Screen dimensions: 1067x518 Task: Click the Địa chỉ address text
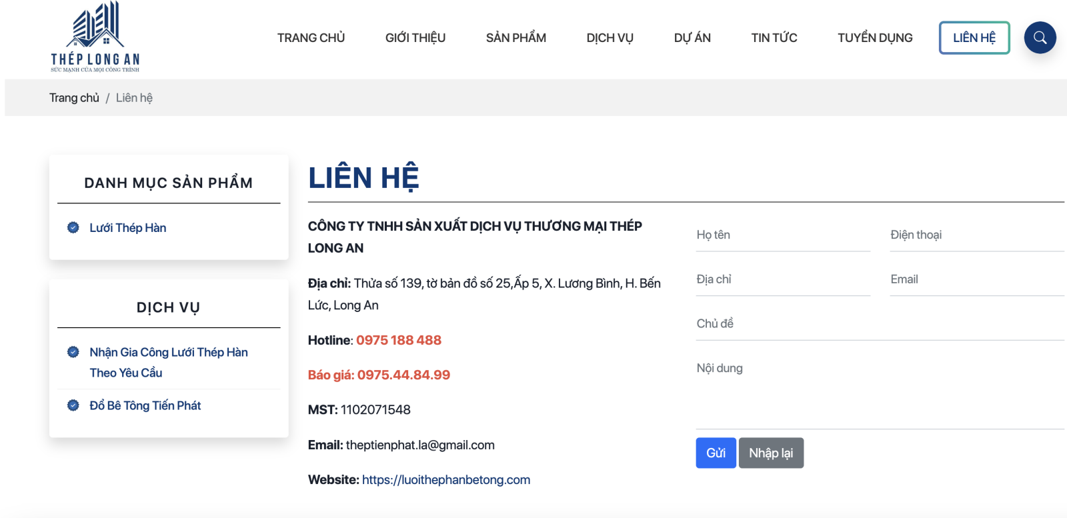(484, 294)
